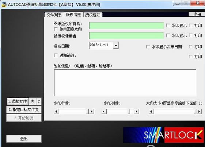Close the AUTOCAD encryption window
This screenshot has width=205, height=147.
[x=198, y=3]
